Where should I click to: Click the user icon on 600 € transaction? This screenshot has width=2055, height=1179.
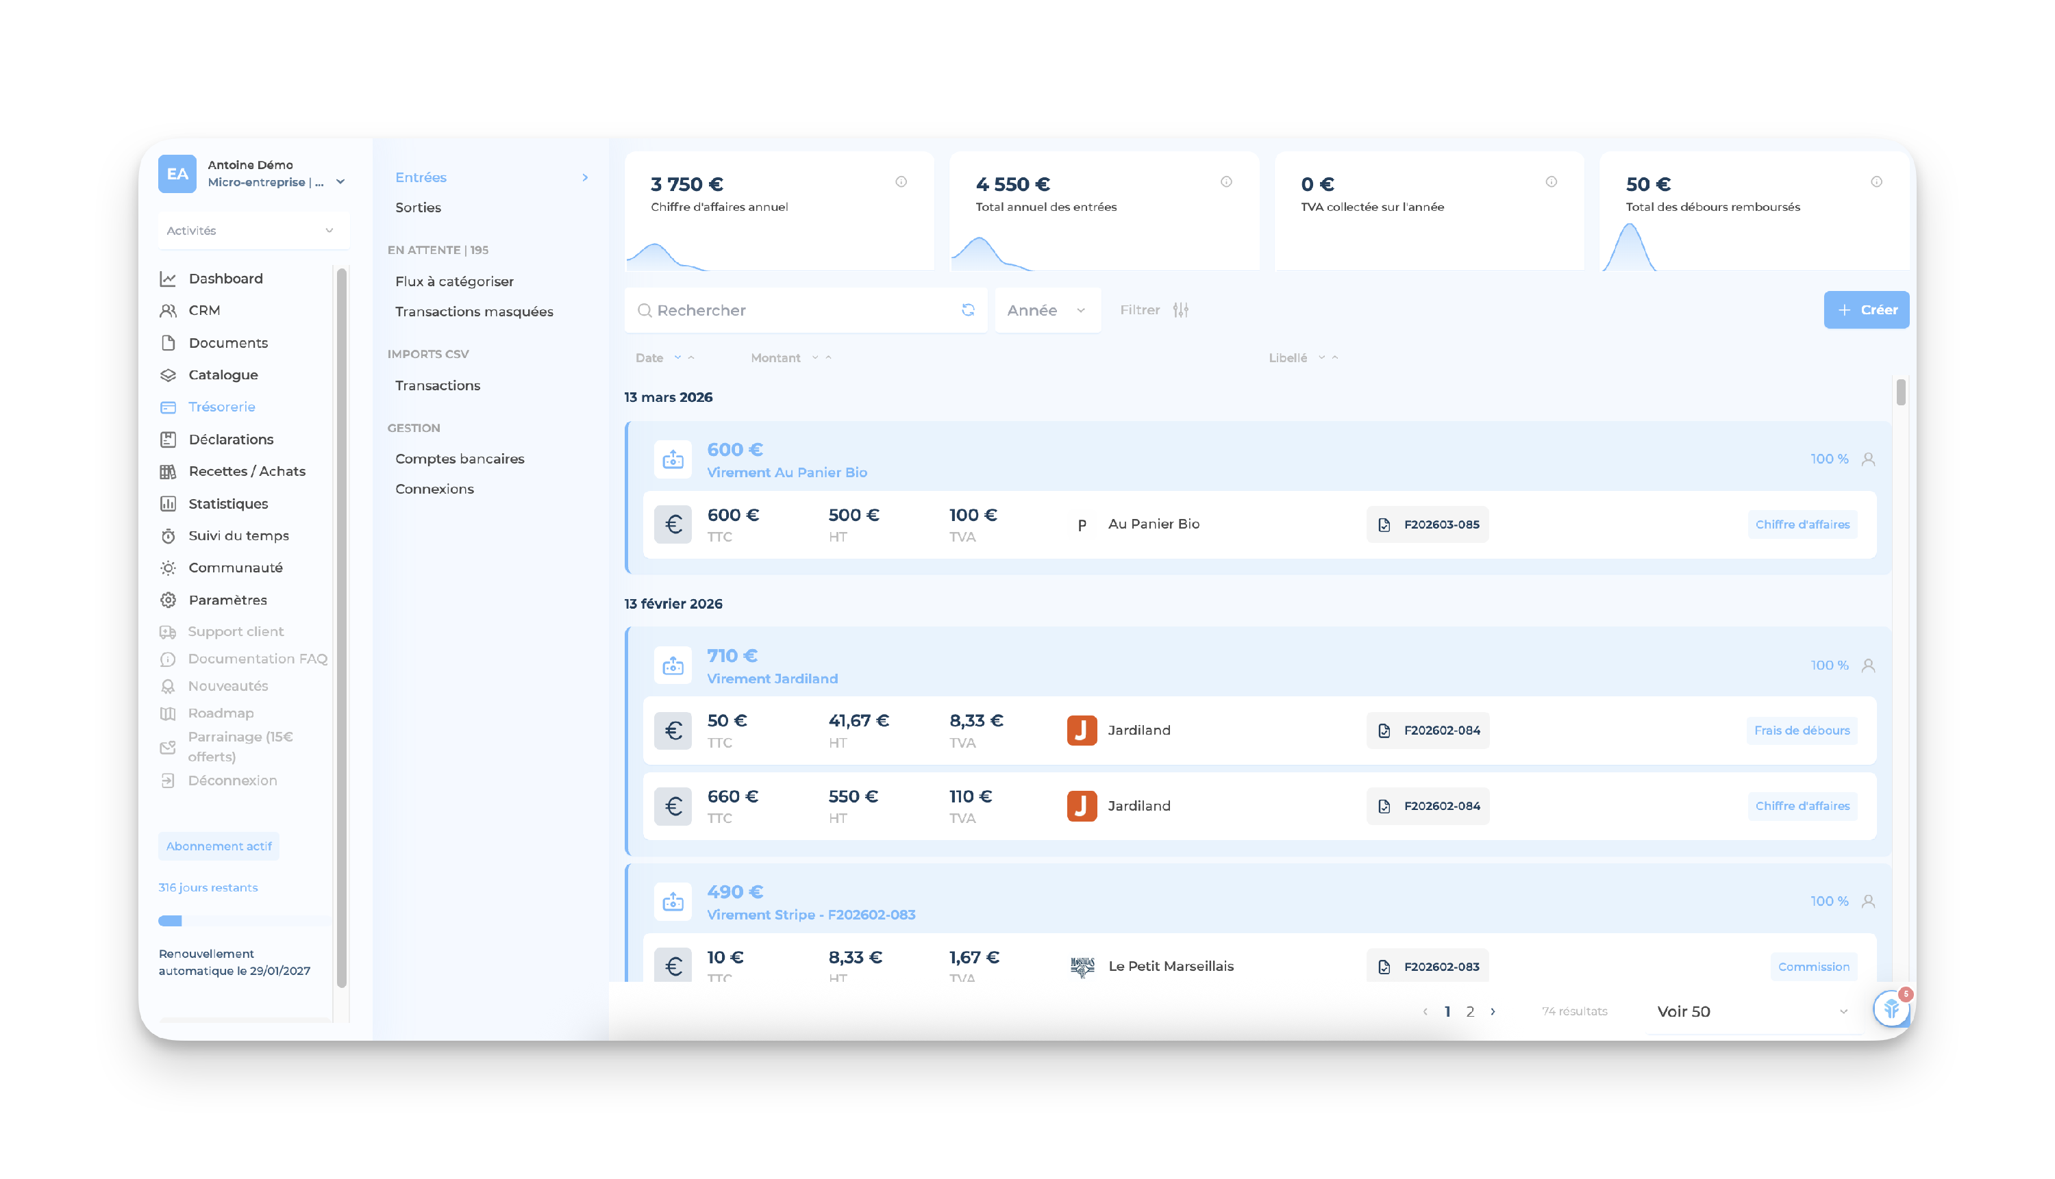1868,459
